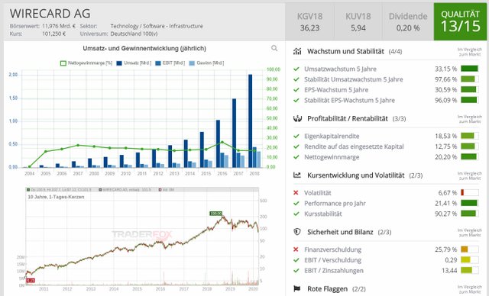Click the red X beside Volatilität

pyautogui.click(x=296, y=193)
